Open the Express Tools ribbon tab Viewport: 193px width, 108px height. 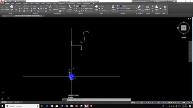pos(62,4)
